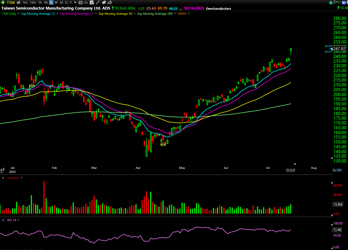The width and height of the screenshot is (348, 250).
Task: Close the Volume panel with X
Action: [x=3, y=178]
